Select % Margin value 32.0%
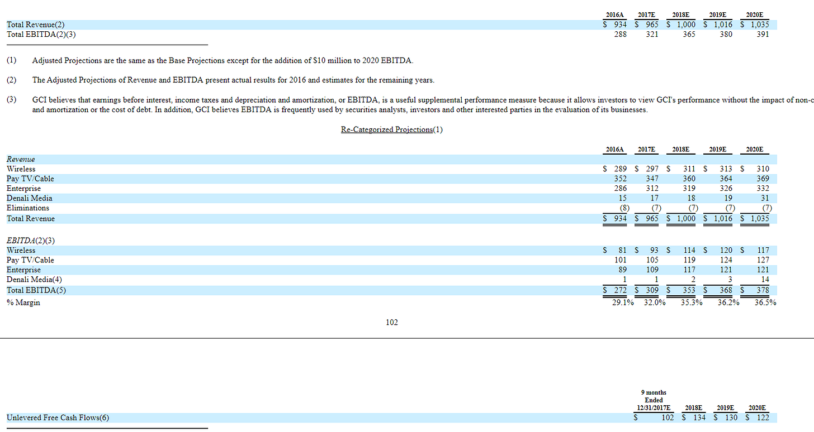Viewport: 814px width, 432px height. pos(655,303)
